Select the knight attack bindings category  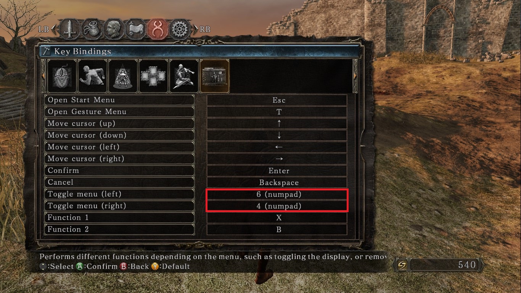(x=184, y=76)
